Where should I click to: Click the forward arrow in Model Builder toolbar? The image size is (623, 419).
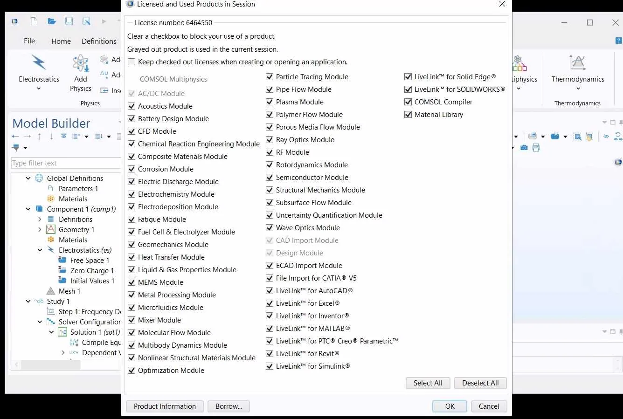28,136
